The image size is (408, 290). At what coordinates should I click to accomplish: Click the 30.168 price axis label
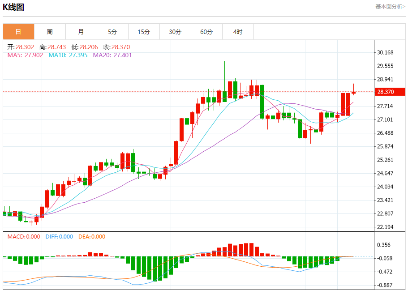click(x=385, y=52)
